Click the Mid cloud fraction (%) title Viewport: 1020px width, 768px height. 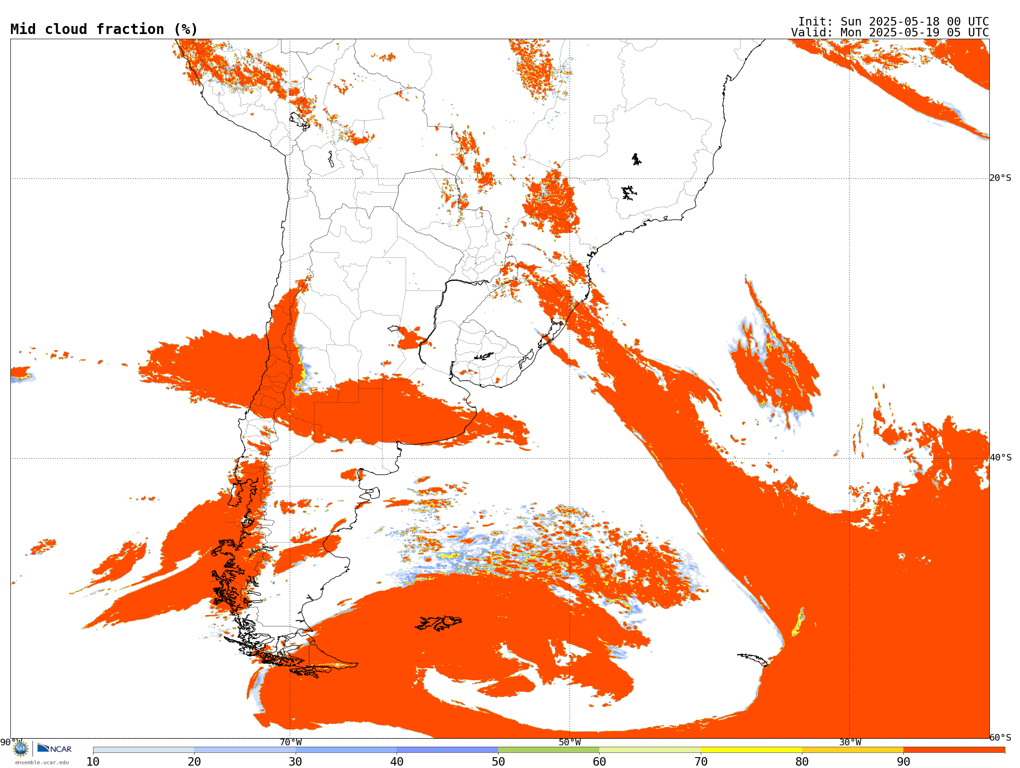pyautogui.click(x=104, y=29)
